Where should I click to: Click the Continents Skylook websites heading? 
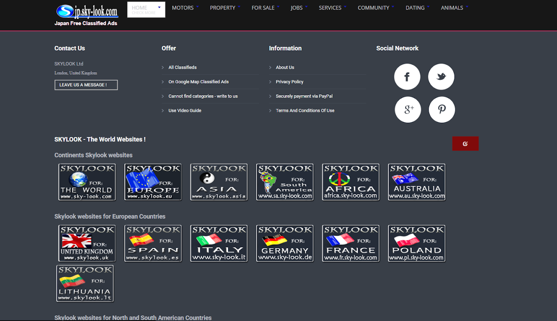[x=93, y=155]
